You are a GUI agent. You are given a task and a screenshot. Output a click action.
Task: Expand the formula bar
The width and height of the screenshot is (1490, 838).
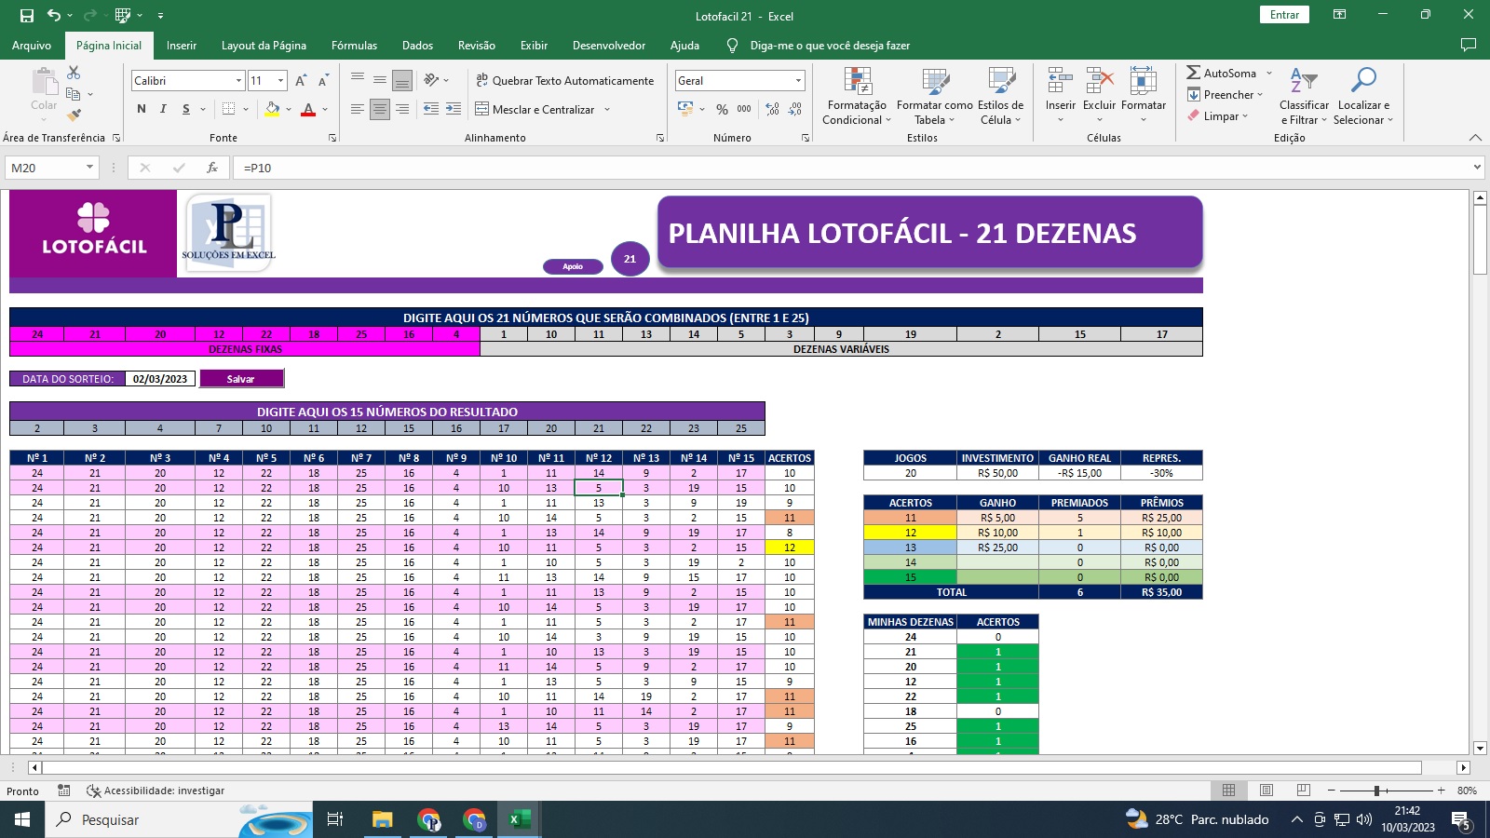pos(1477,168)
